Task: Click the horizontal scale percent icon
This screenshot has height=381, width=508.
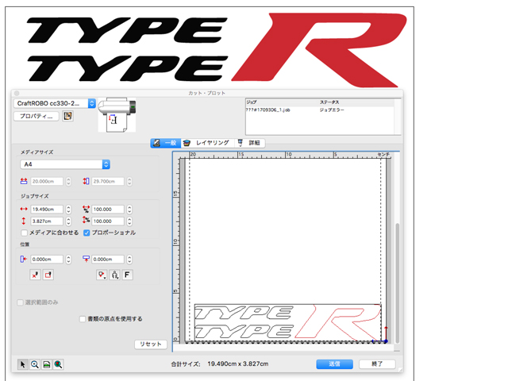Action: 86,209
